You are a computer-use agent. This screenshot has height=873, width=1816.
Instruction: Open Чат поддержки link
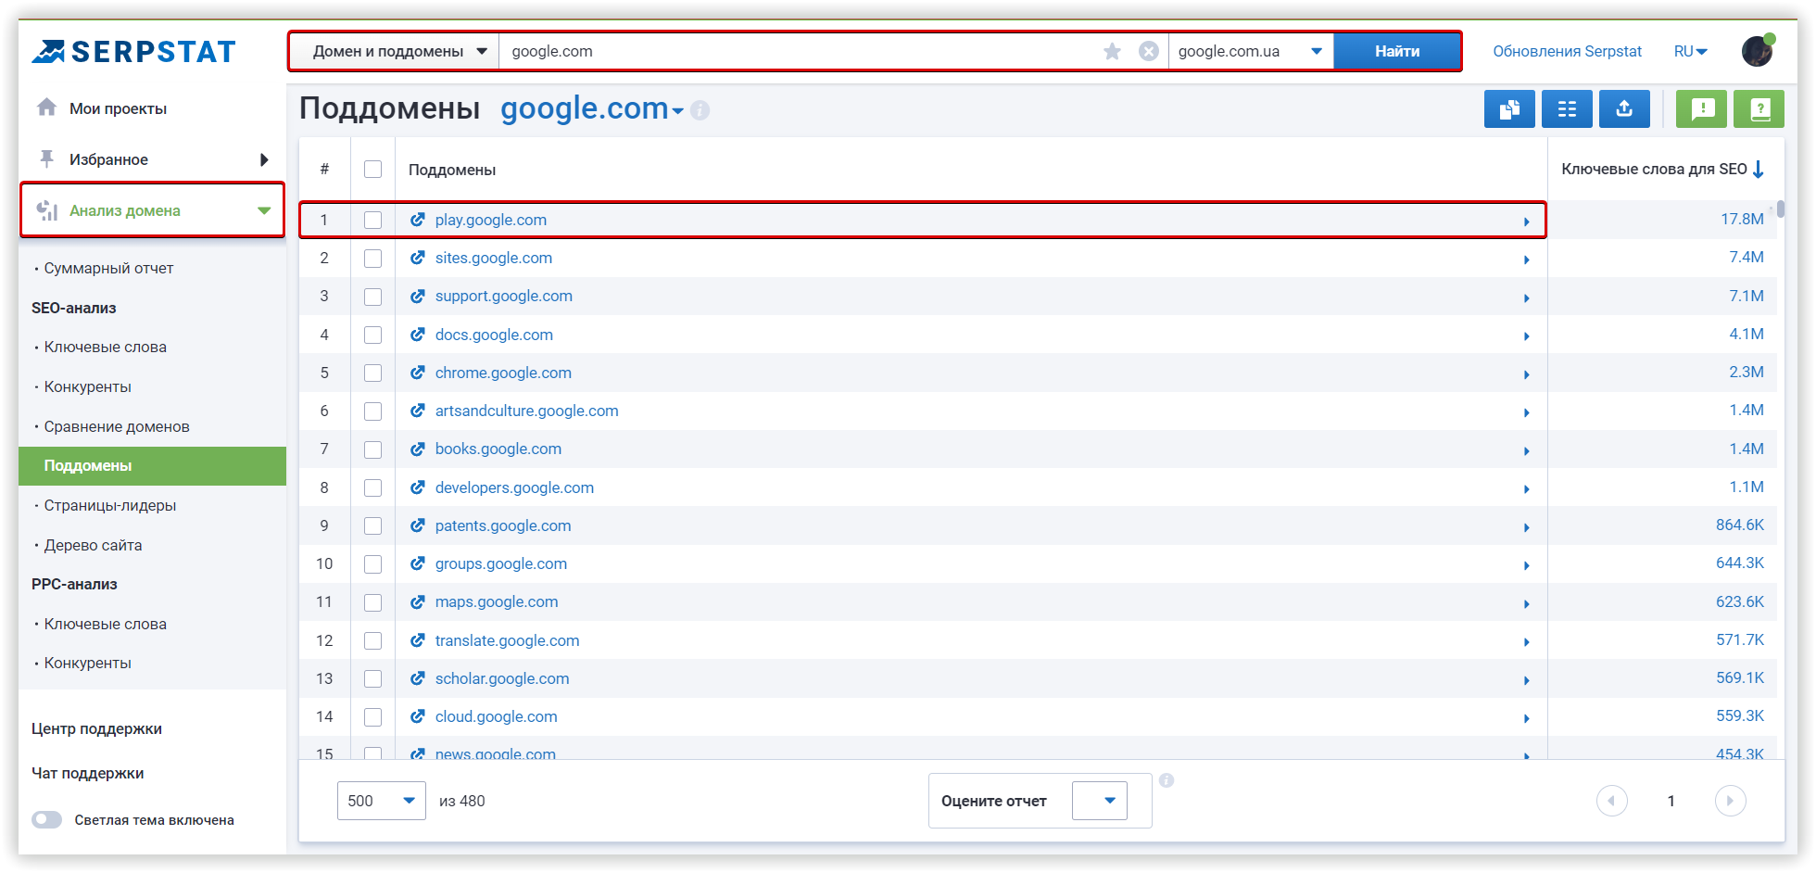coord(87,773)
